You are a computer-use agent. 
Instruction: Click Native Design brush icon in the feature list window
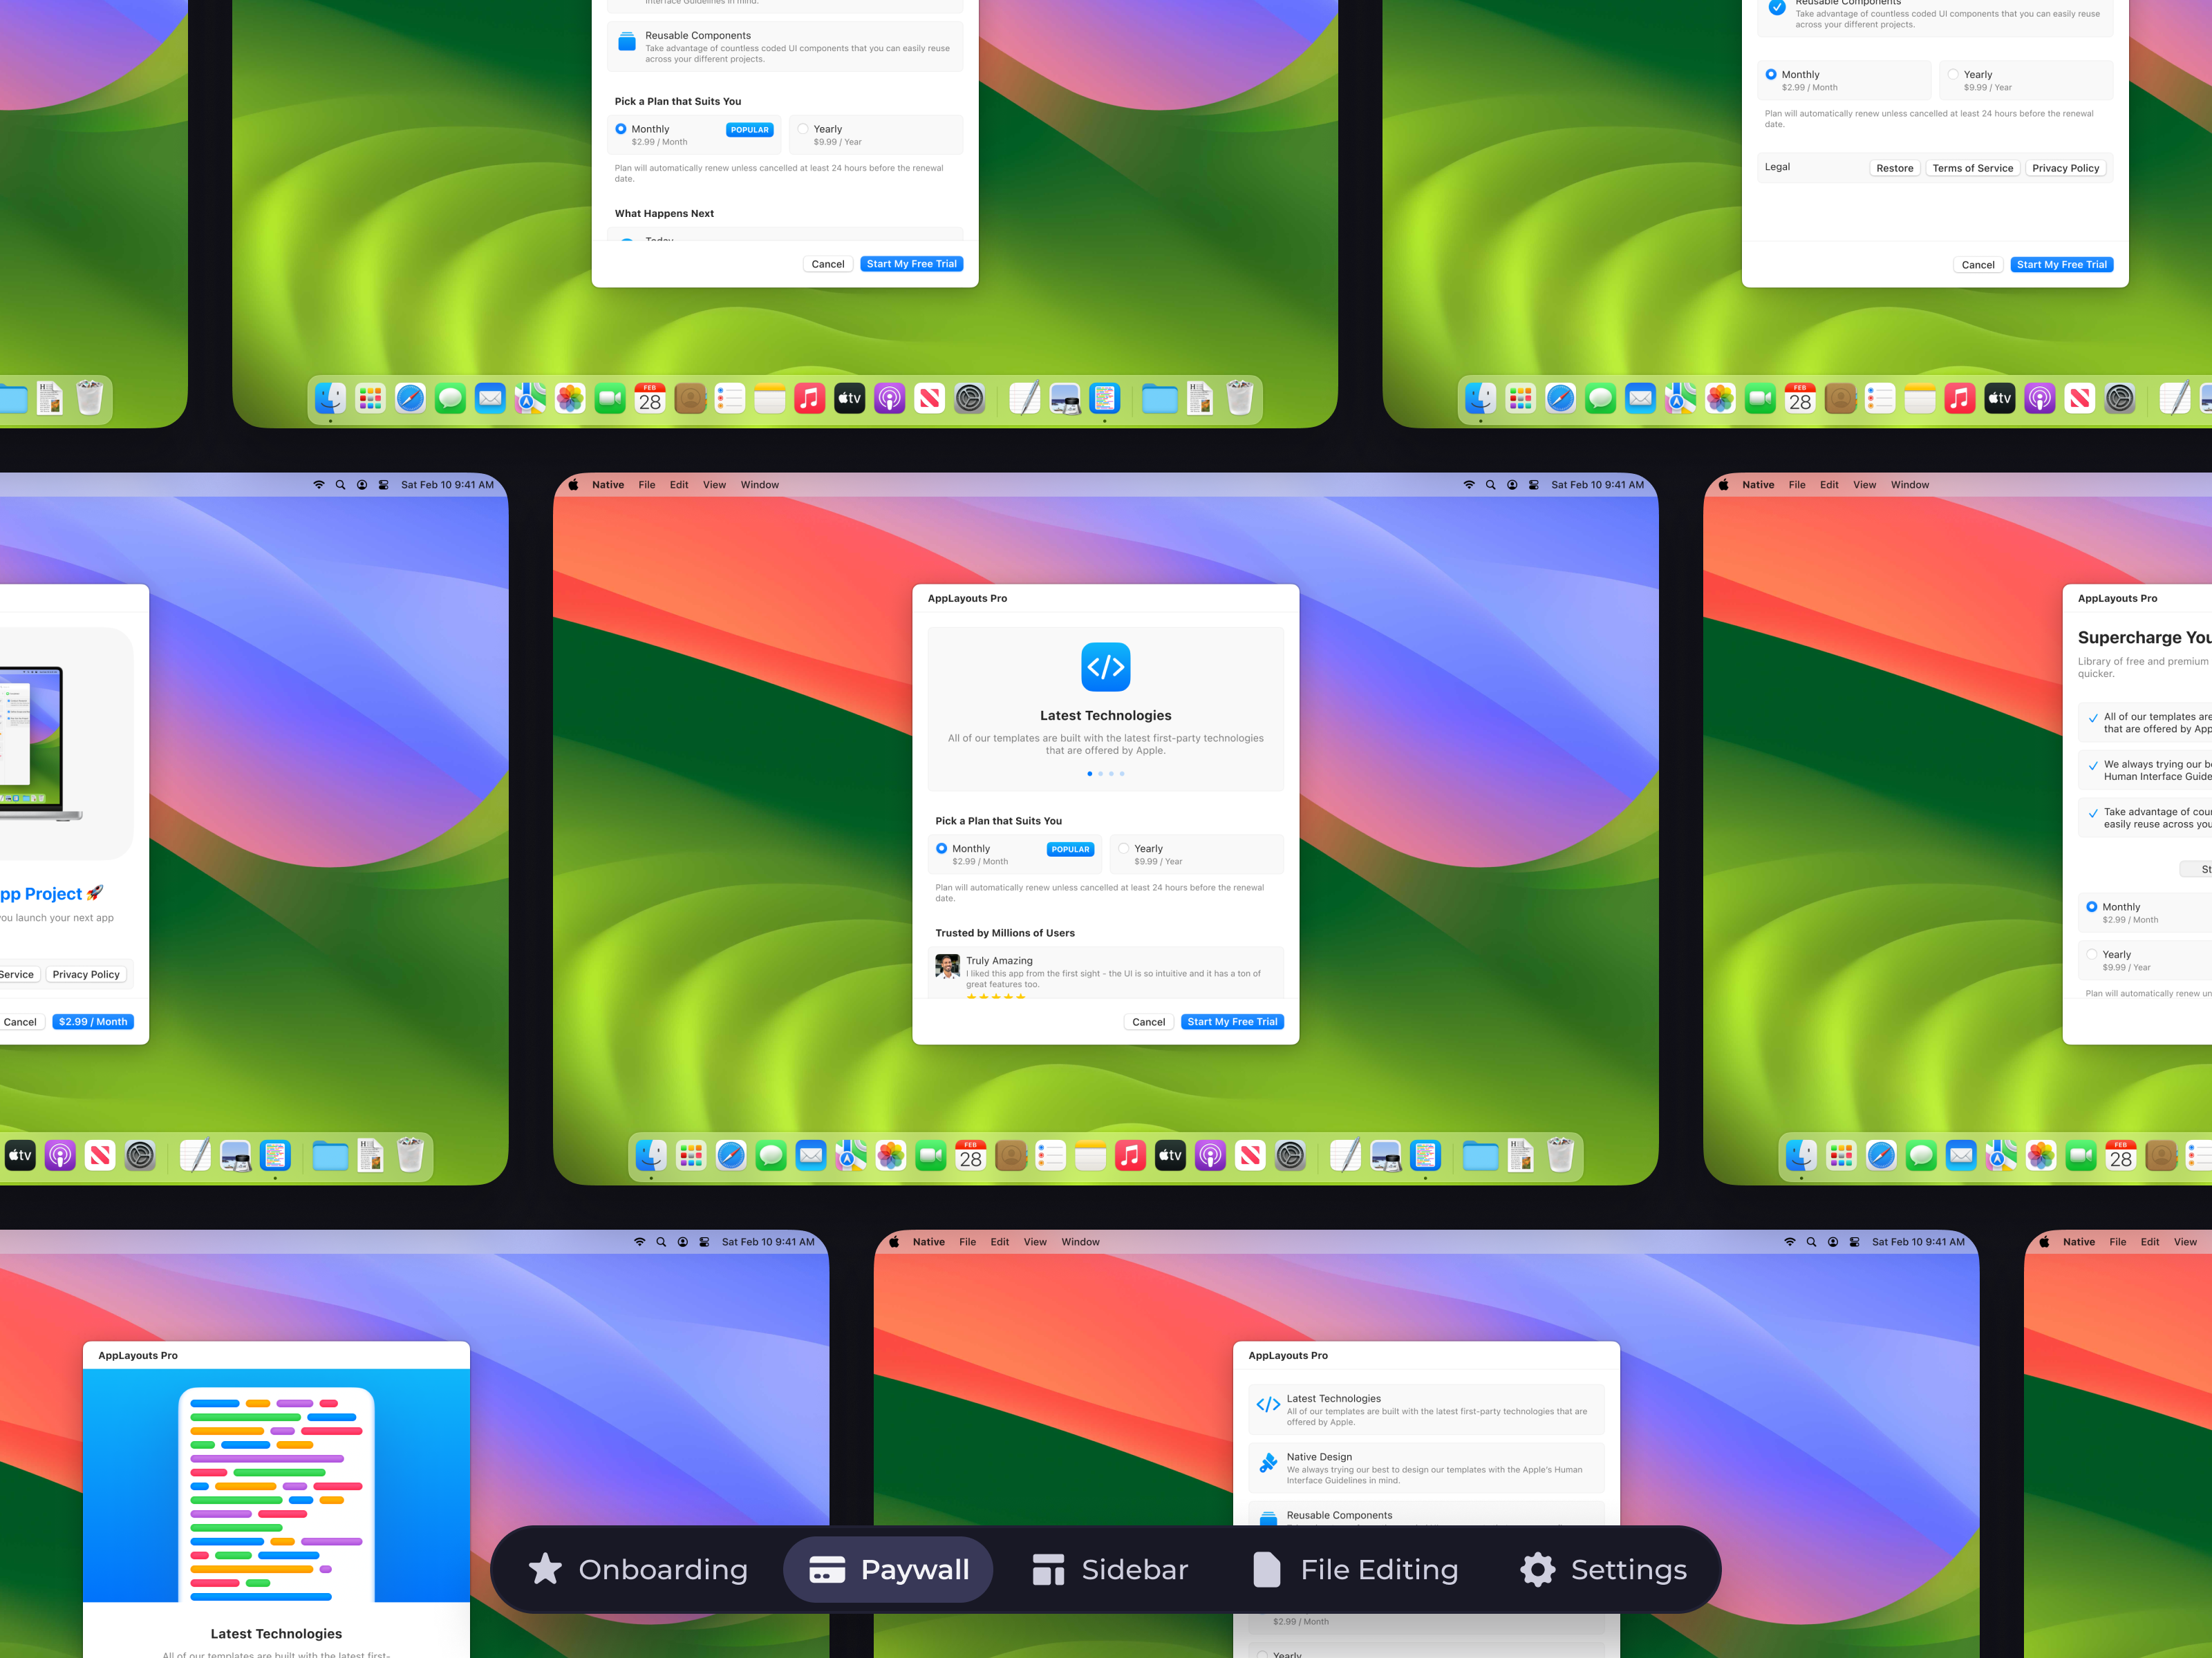[x=1268, y=1463]
